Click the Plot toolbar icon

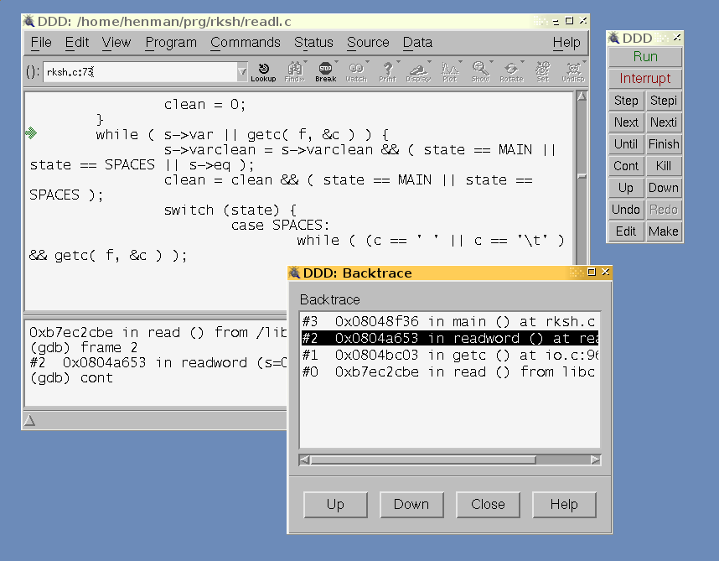pyautogui.click(x=449, y=72)
